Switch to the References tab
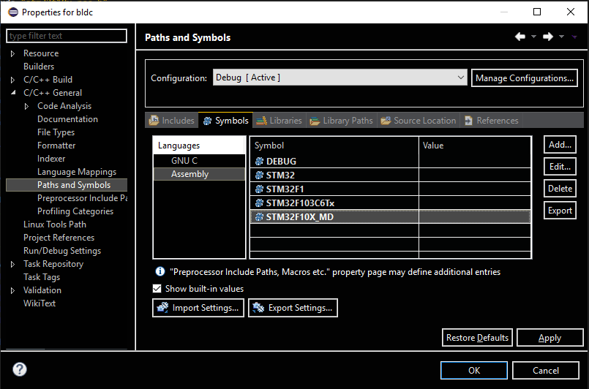This screenshot has width=589, height=389. (492, 121)
